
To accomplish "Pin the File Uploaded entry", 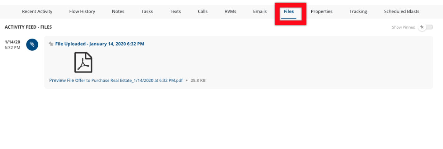I will 51,44.
